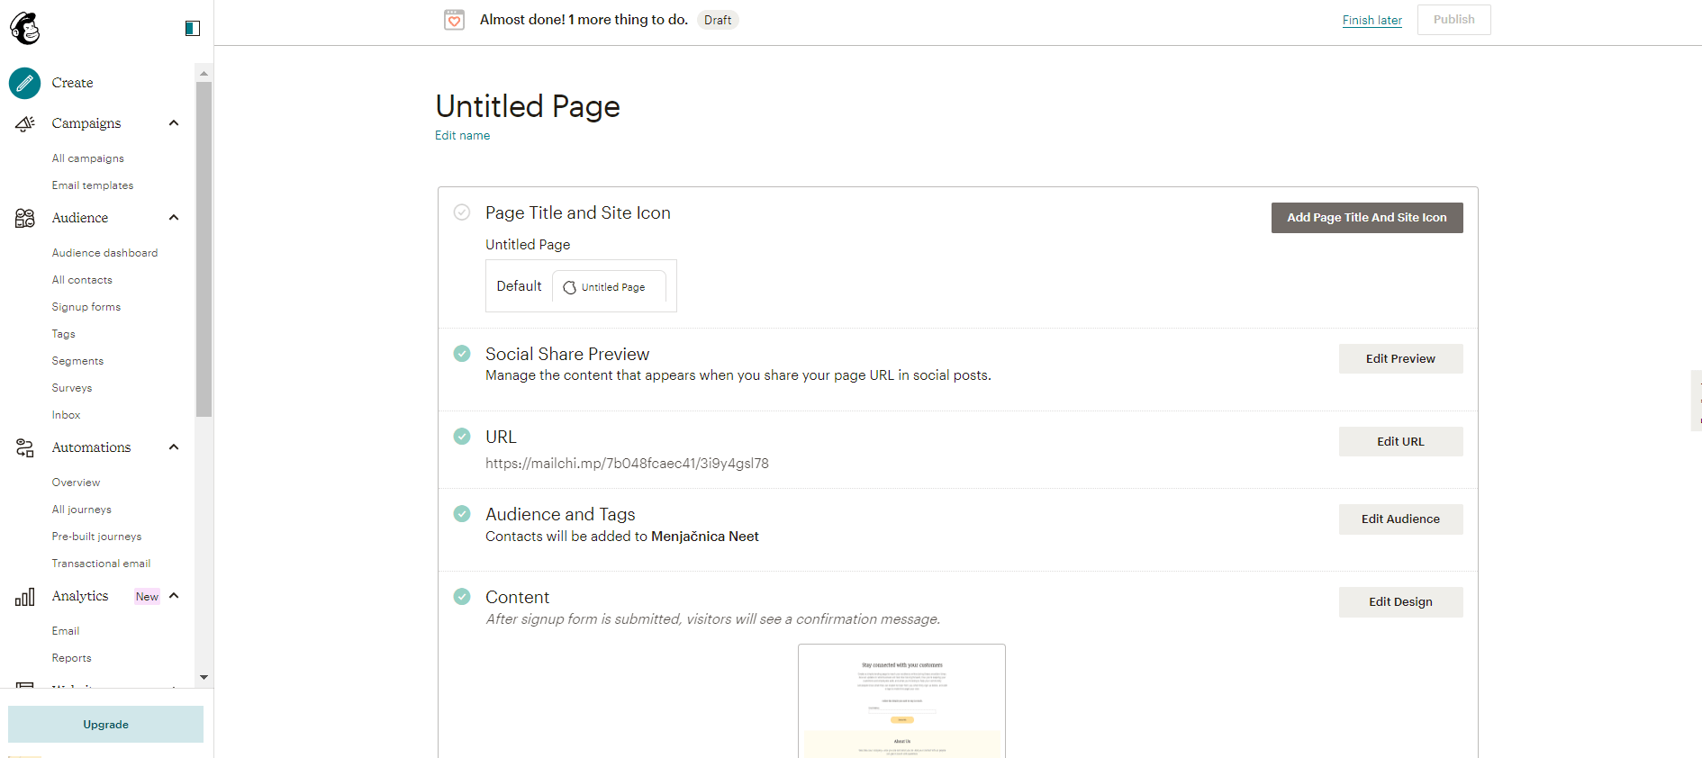Click the Mailchimp Freddie logo
The height and width of the screenshot is (758, 1702).
pyautogui.click(x=25, y=29)
